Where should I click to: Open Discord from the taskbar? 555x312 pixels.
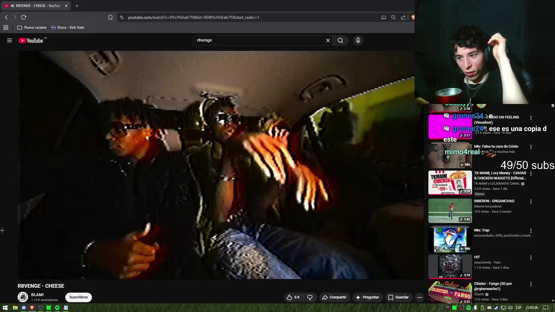coord(23,308)
